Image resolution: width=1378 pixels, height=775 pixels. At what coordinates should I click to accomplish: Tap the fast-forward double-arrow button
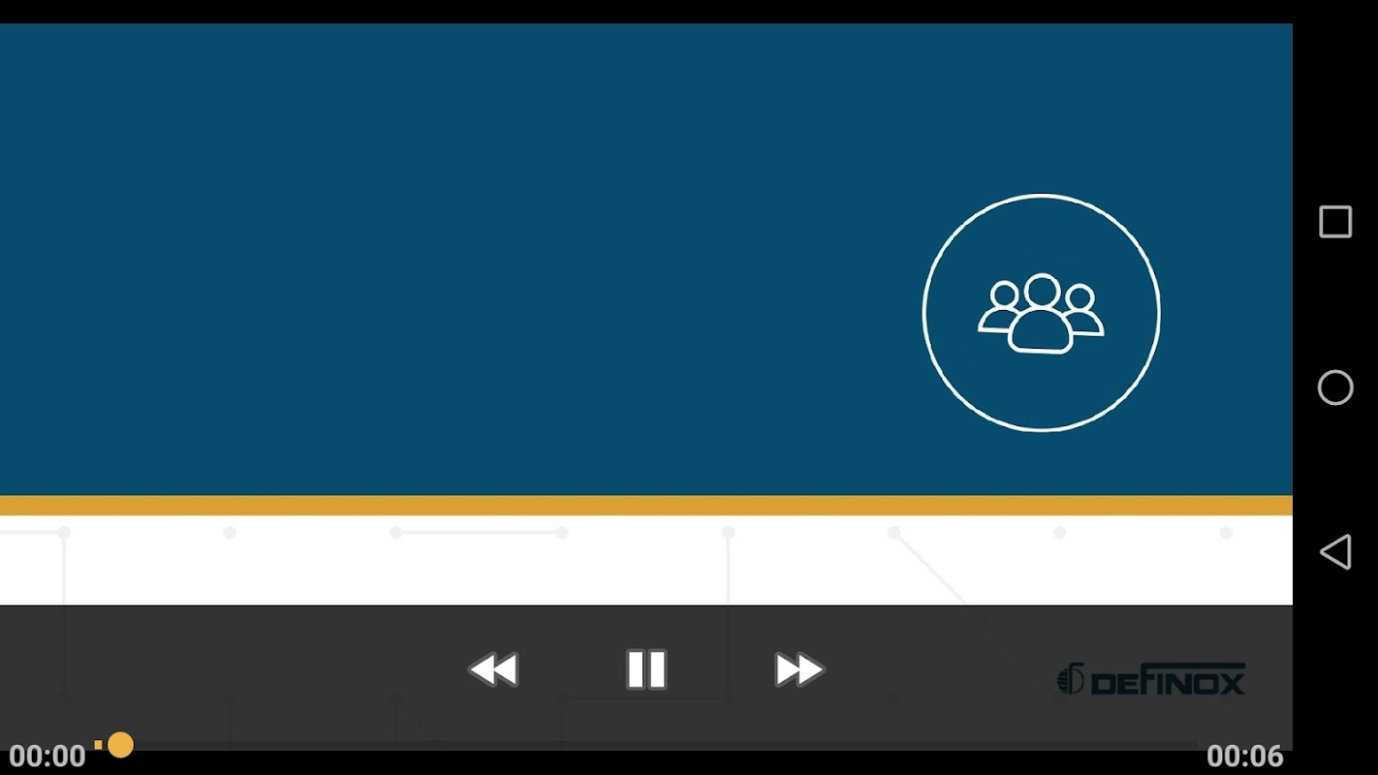pyautogui.click(x=799, y=669)
